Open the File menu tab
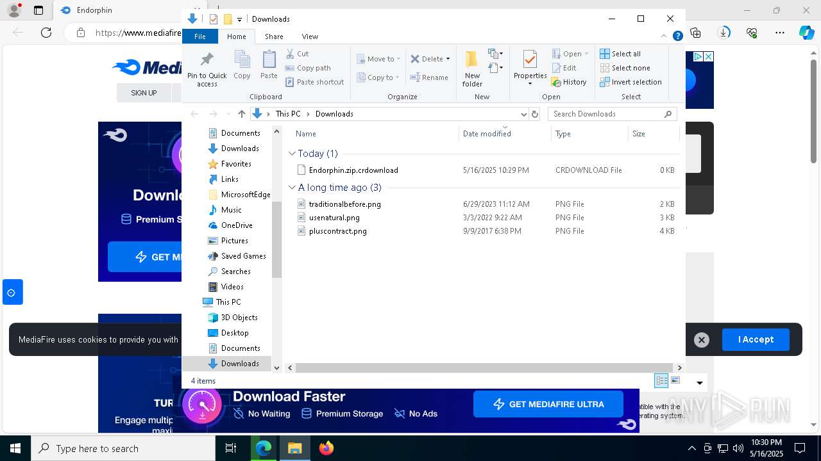The width and height of the screenshot is (821, 461). point(200,36)
